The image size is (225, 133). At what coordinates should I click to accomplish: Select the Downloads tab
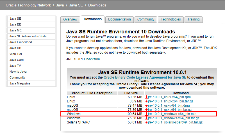93,19
